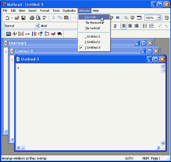Click the Arial font name field
This screenshot has width=171, height=162.
[59, 26]
